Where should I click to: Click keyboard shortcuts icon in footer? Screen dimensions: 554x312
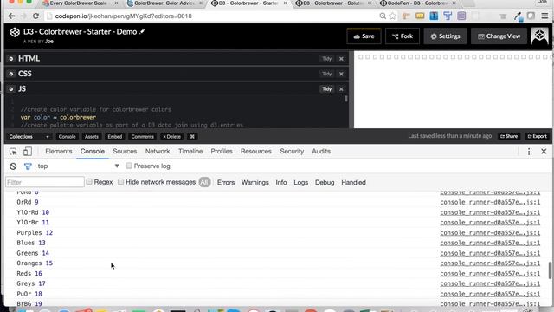[192, 137]
